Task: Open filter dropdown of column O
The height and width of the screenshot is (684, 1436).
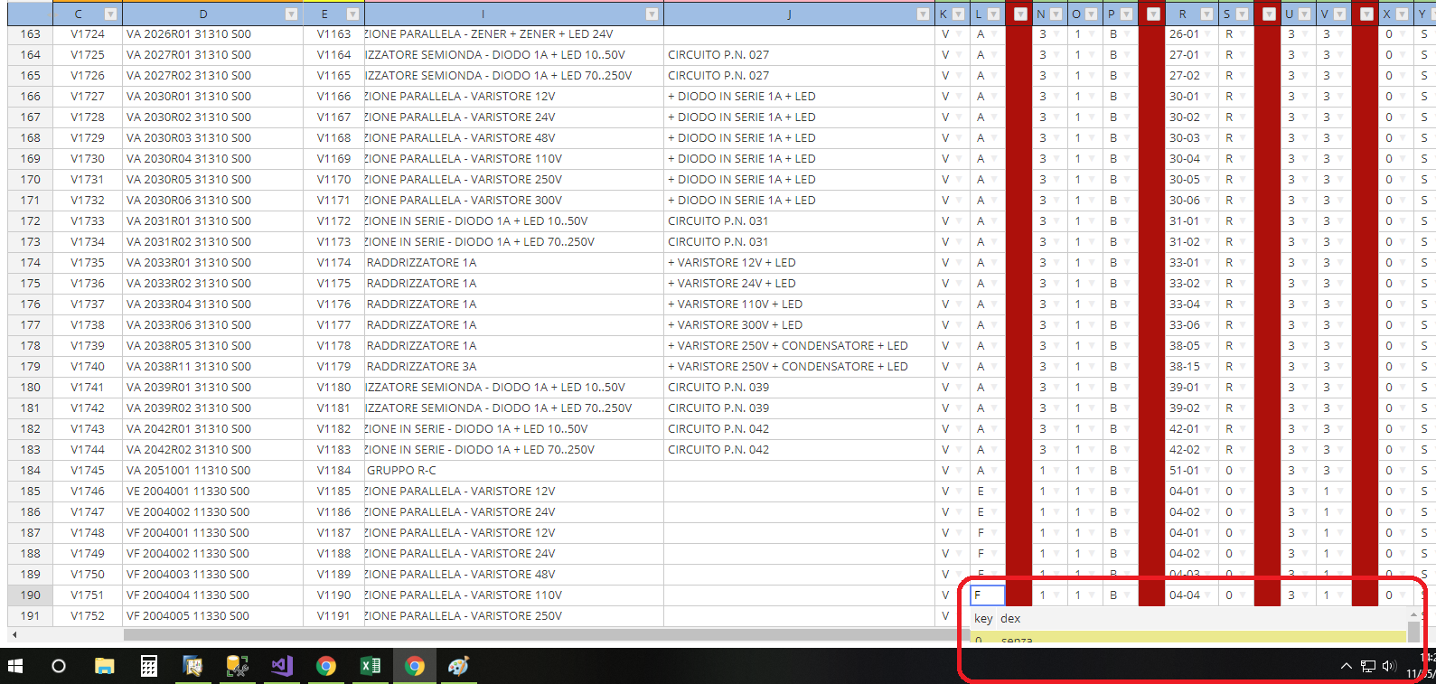Action: 1091,14
